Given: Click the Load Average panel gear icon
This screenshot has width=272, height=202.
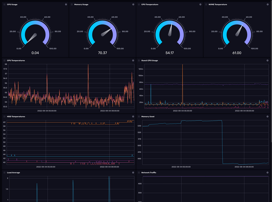Looking at the screenshot, I should (133, 173).
